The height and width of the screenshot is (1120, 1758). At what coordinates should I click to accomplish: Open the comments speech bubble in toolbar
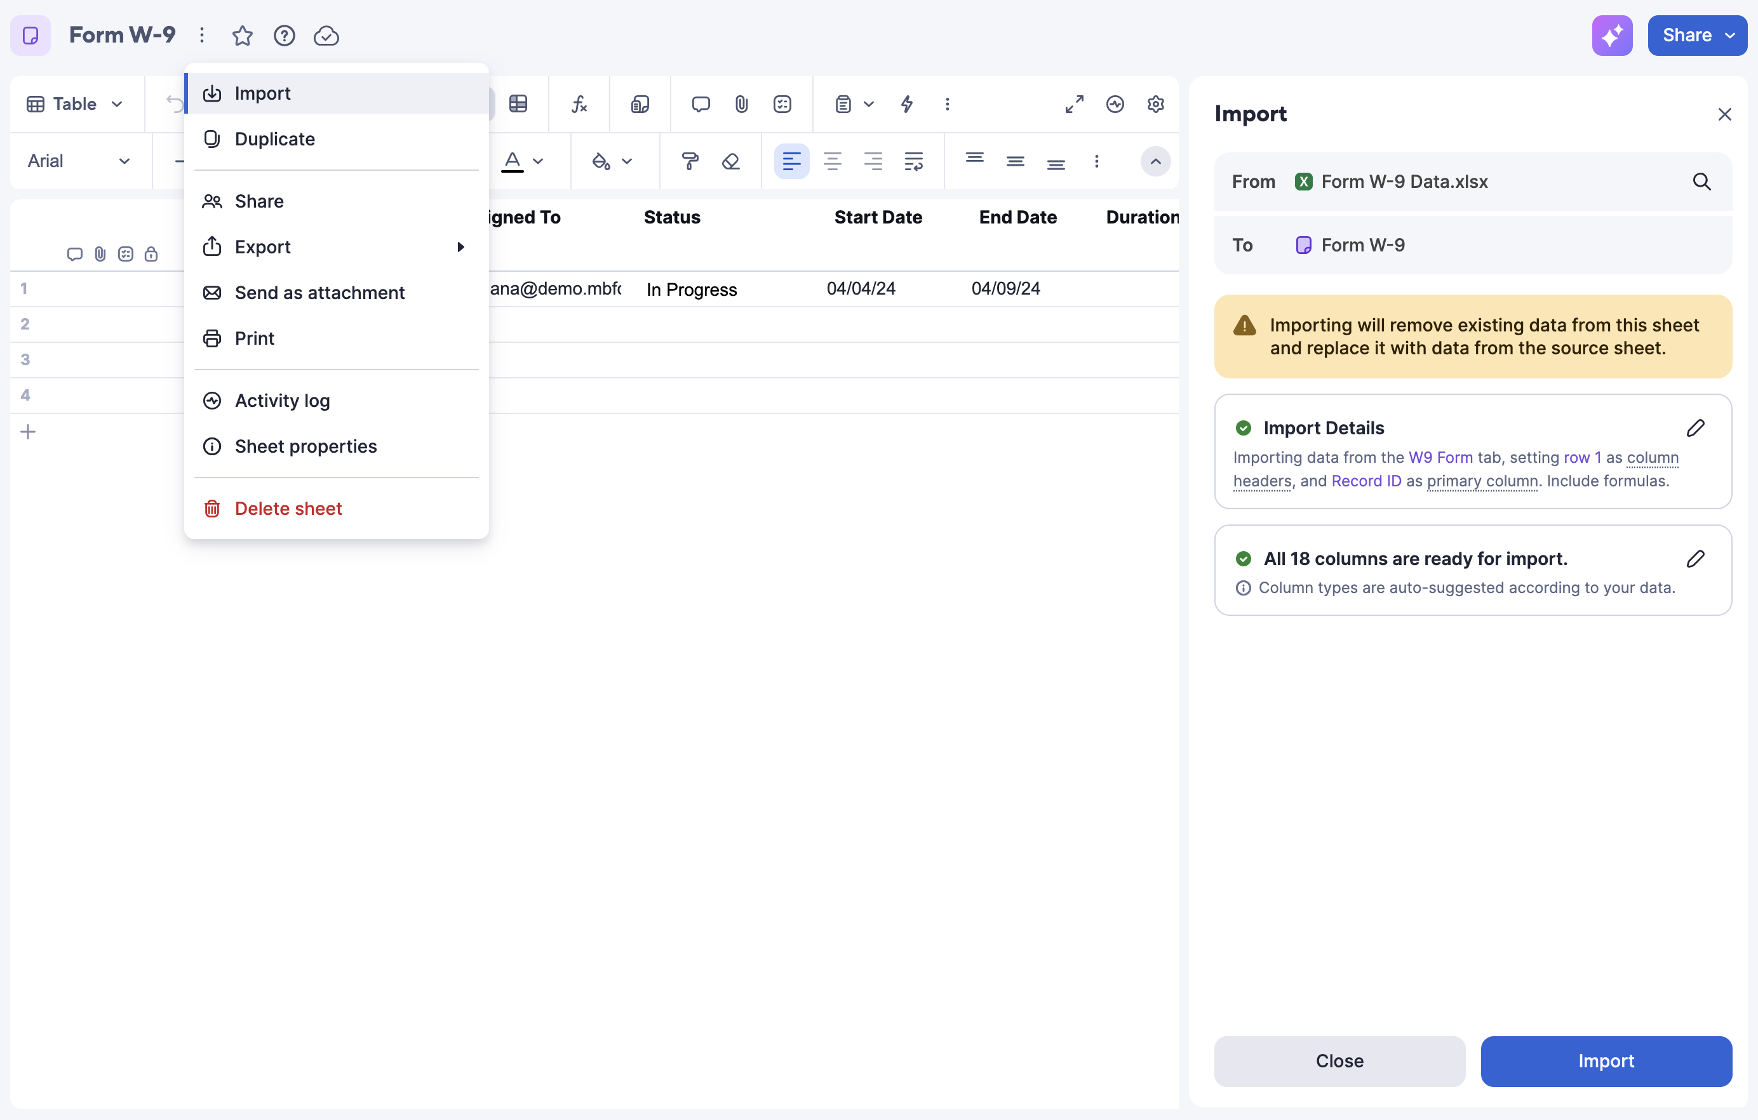[701, 103]
